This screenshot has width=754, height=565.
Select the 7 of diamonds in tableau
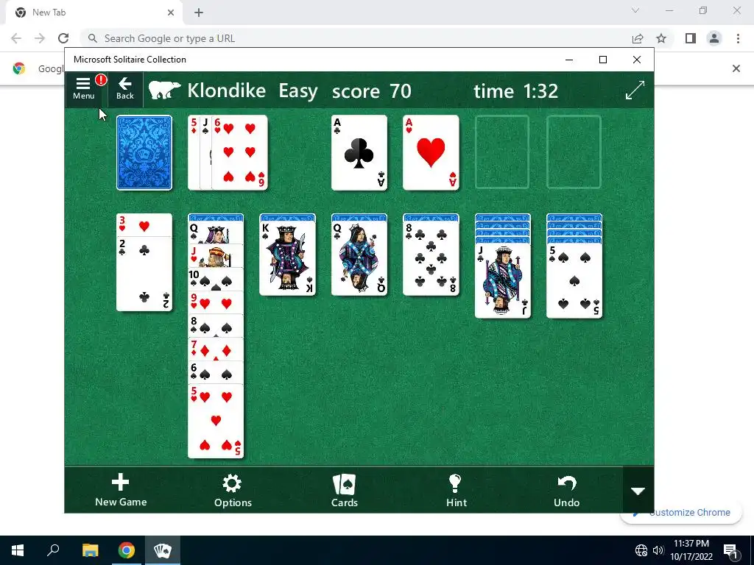216,349
